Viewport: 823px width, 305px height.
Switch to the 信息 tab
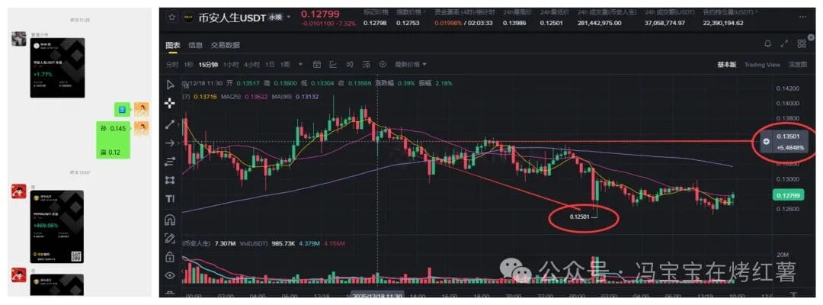[195, 45]
